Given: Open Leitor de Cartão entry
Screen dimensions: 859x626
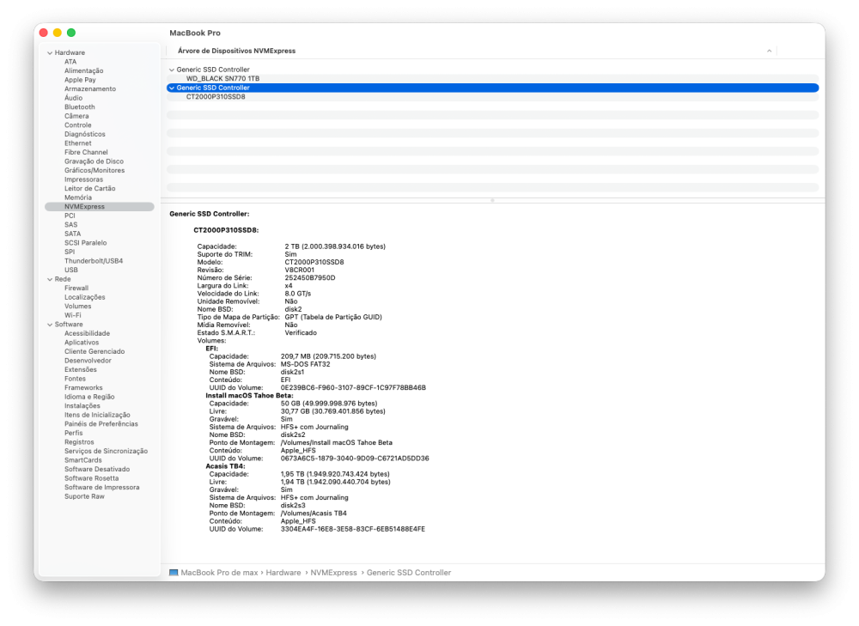Looking at the screenshot, I should pos(90,188).
